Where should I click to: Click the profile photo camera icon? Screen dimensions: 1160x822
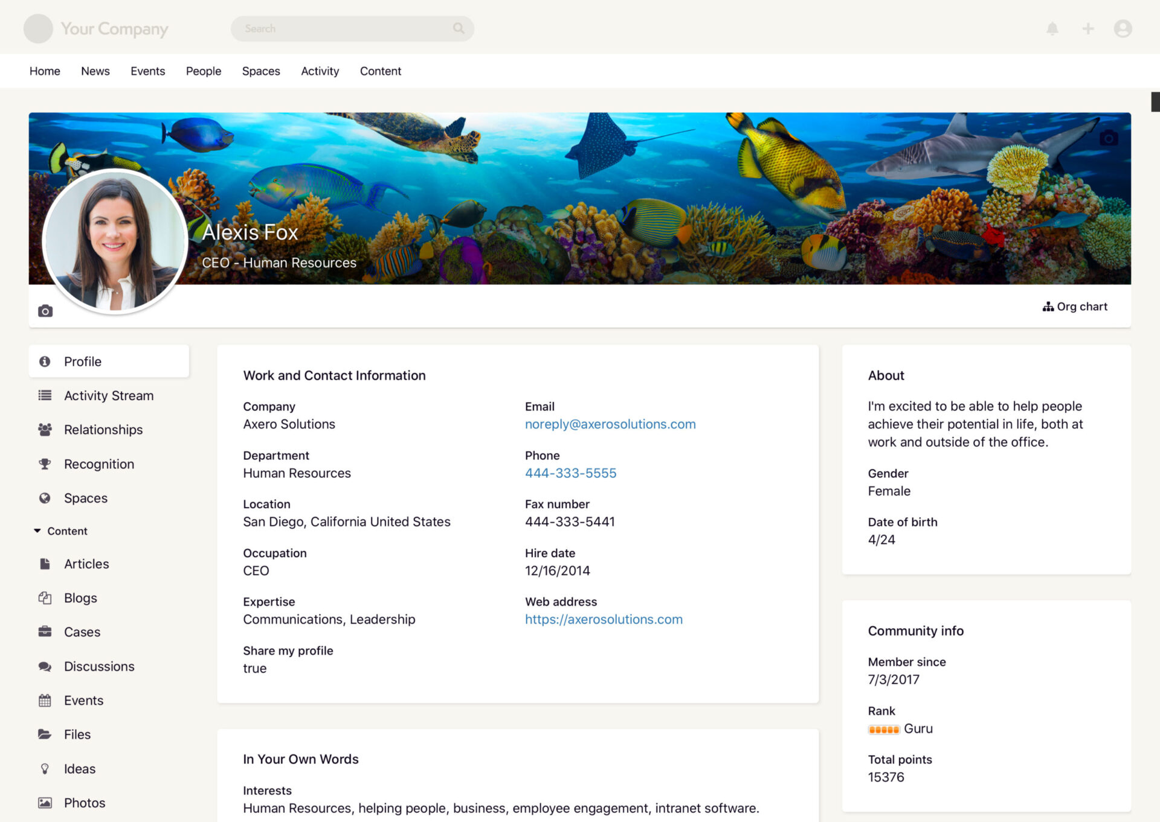pyautogui.click(x=45, y=311)
